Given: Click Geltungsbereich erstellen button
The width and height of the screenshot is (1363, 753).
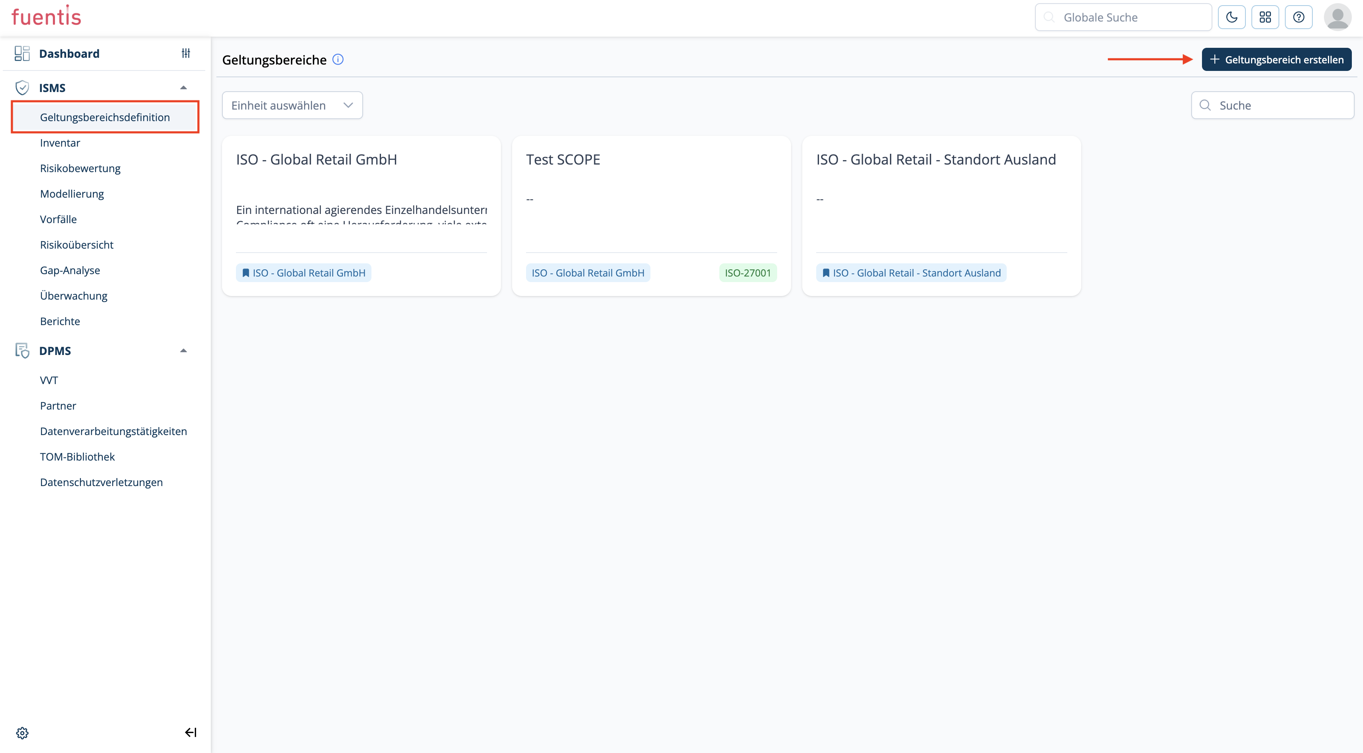Looking at the screenshot, I should point(1276,60).
